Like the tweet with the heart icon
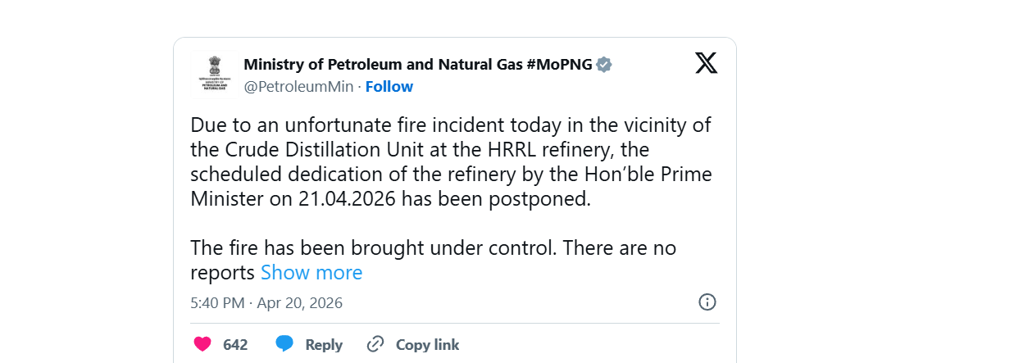 [202, 344]
